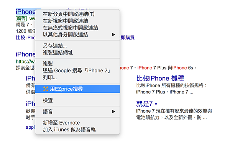Choose 新增至 Evernote
Viewport: 230px width, 141px height.
(77, 123)
